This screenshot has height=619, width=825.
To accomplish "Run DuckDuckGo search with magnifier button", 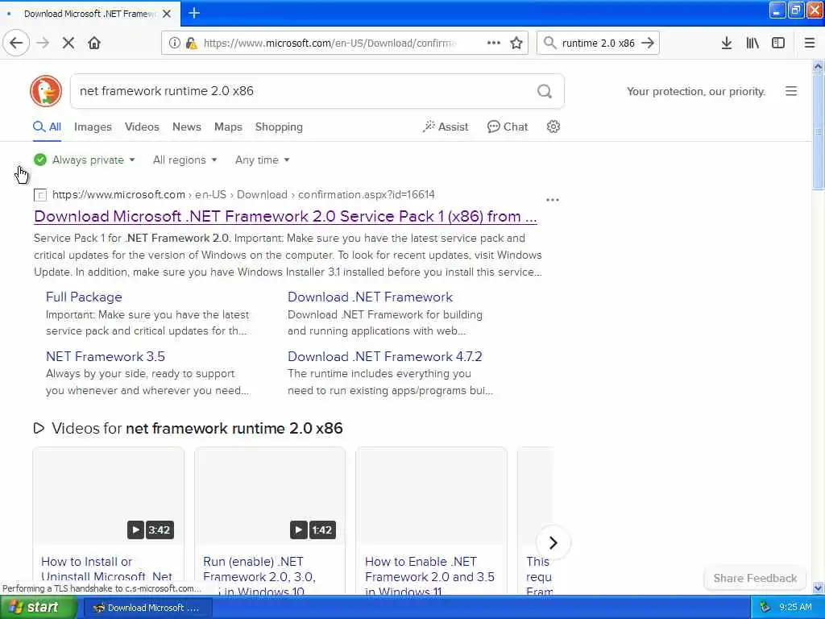I will (545, 92).
